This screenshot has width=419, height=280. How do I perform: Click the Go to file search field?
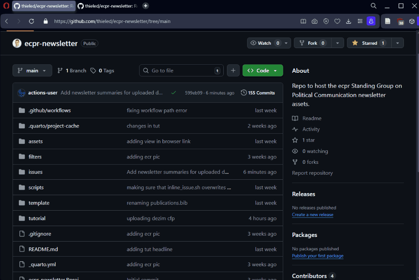[x=181, y=71]
